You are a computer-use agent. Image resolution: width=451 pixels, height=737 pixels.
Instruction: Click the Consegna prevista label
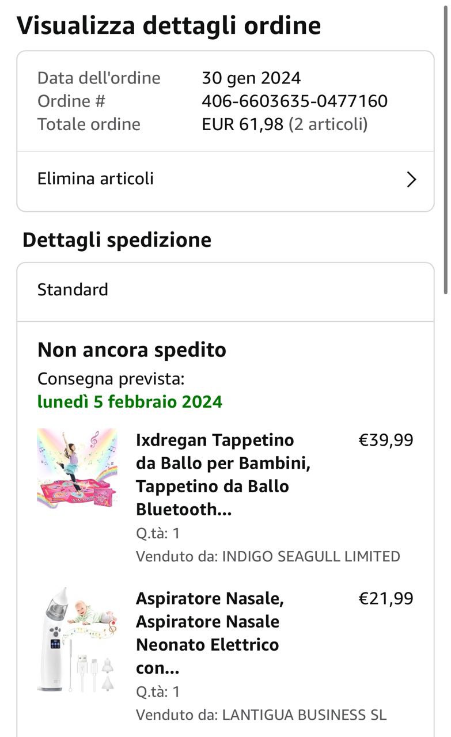(x=111, y=379)
